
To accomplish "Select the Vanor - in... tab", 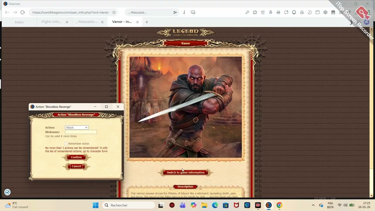I will pos(122,22).
